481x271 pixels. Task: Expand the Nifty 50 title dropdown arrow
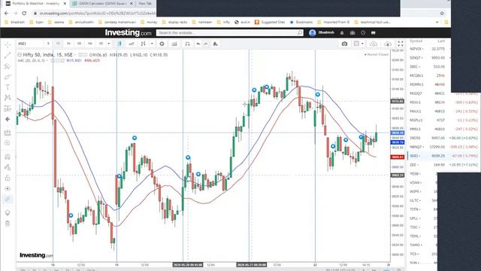[74, 55]
